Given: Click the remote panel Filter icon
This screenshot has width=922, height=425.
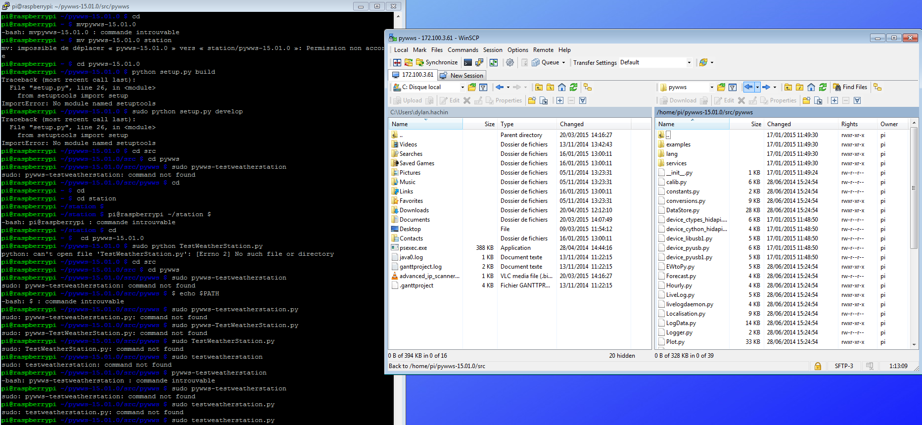Looking at the screenshot, I should 733,87.
